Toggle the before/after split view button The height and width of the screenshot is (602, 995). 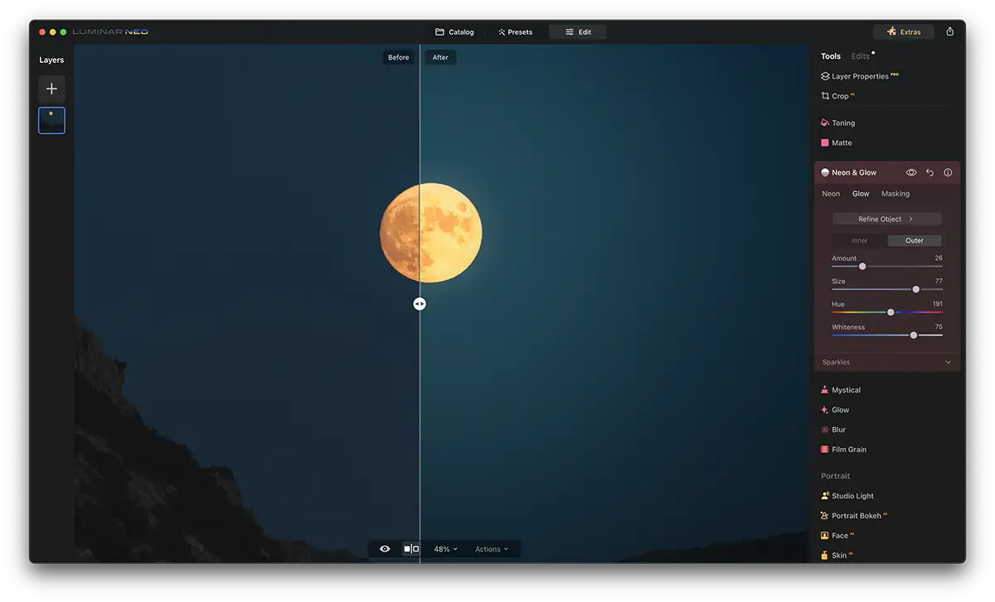point(411,549)
